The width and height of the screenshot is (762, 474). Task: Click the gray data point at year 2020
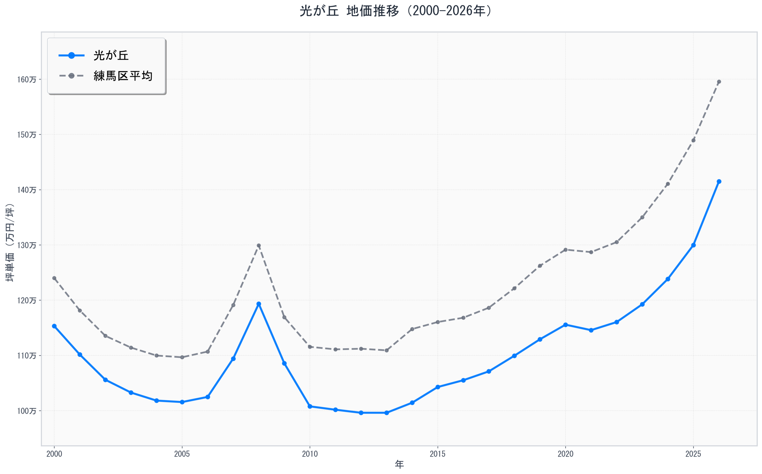pyautogui.click(x=566, y=250)
